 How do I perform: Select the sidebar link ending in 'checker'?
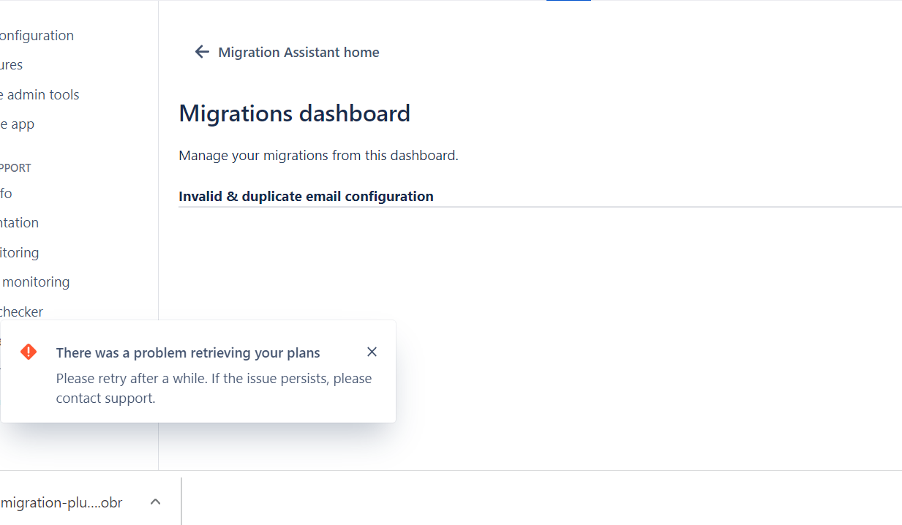click(22, 311)
